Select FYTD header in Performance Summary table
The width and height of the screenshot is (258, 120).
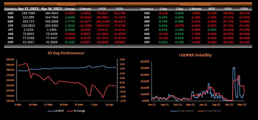(x=228, y=9)
